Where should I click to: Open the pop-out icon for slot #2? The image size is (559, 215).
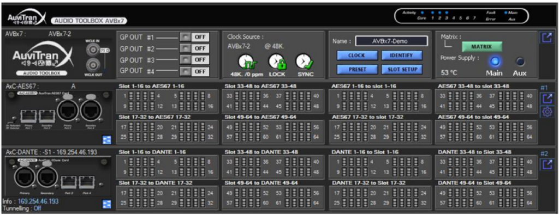546,164
